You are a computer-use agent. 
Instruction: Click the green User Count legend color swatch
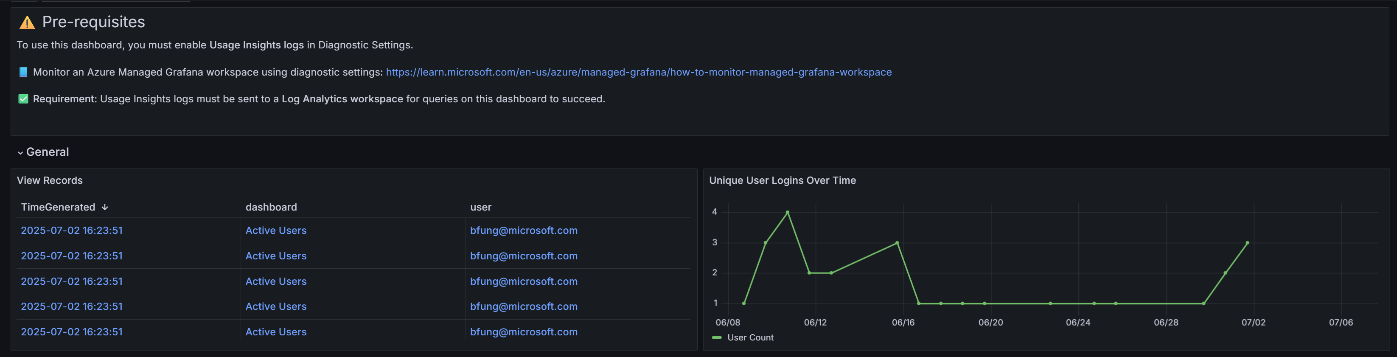pyautogui.click(x=716, y=337)
